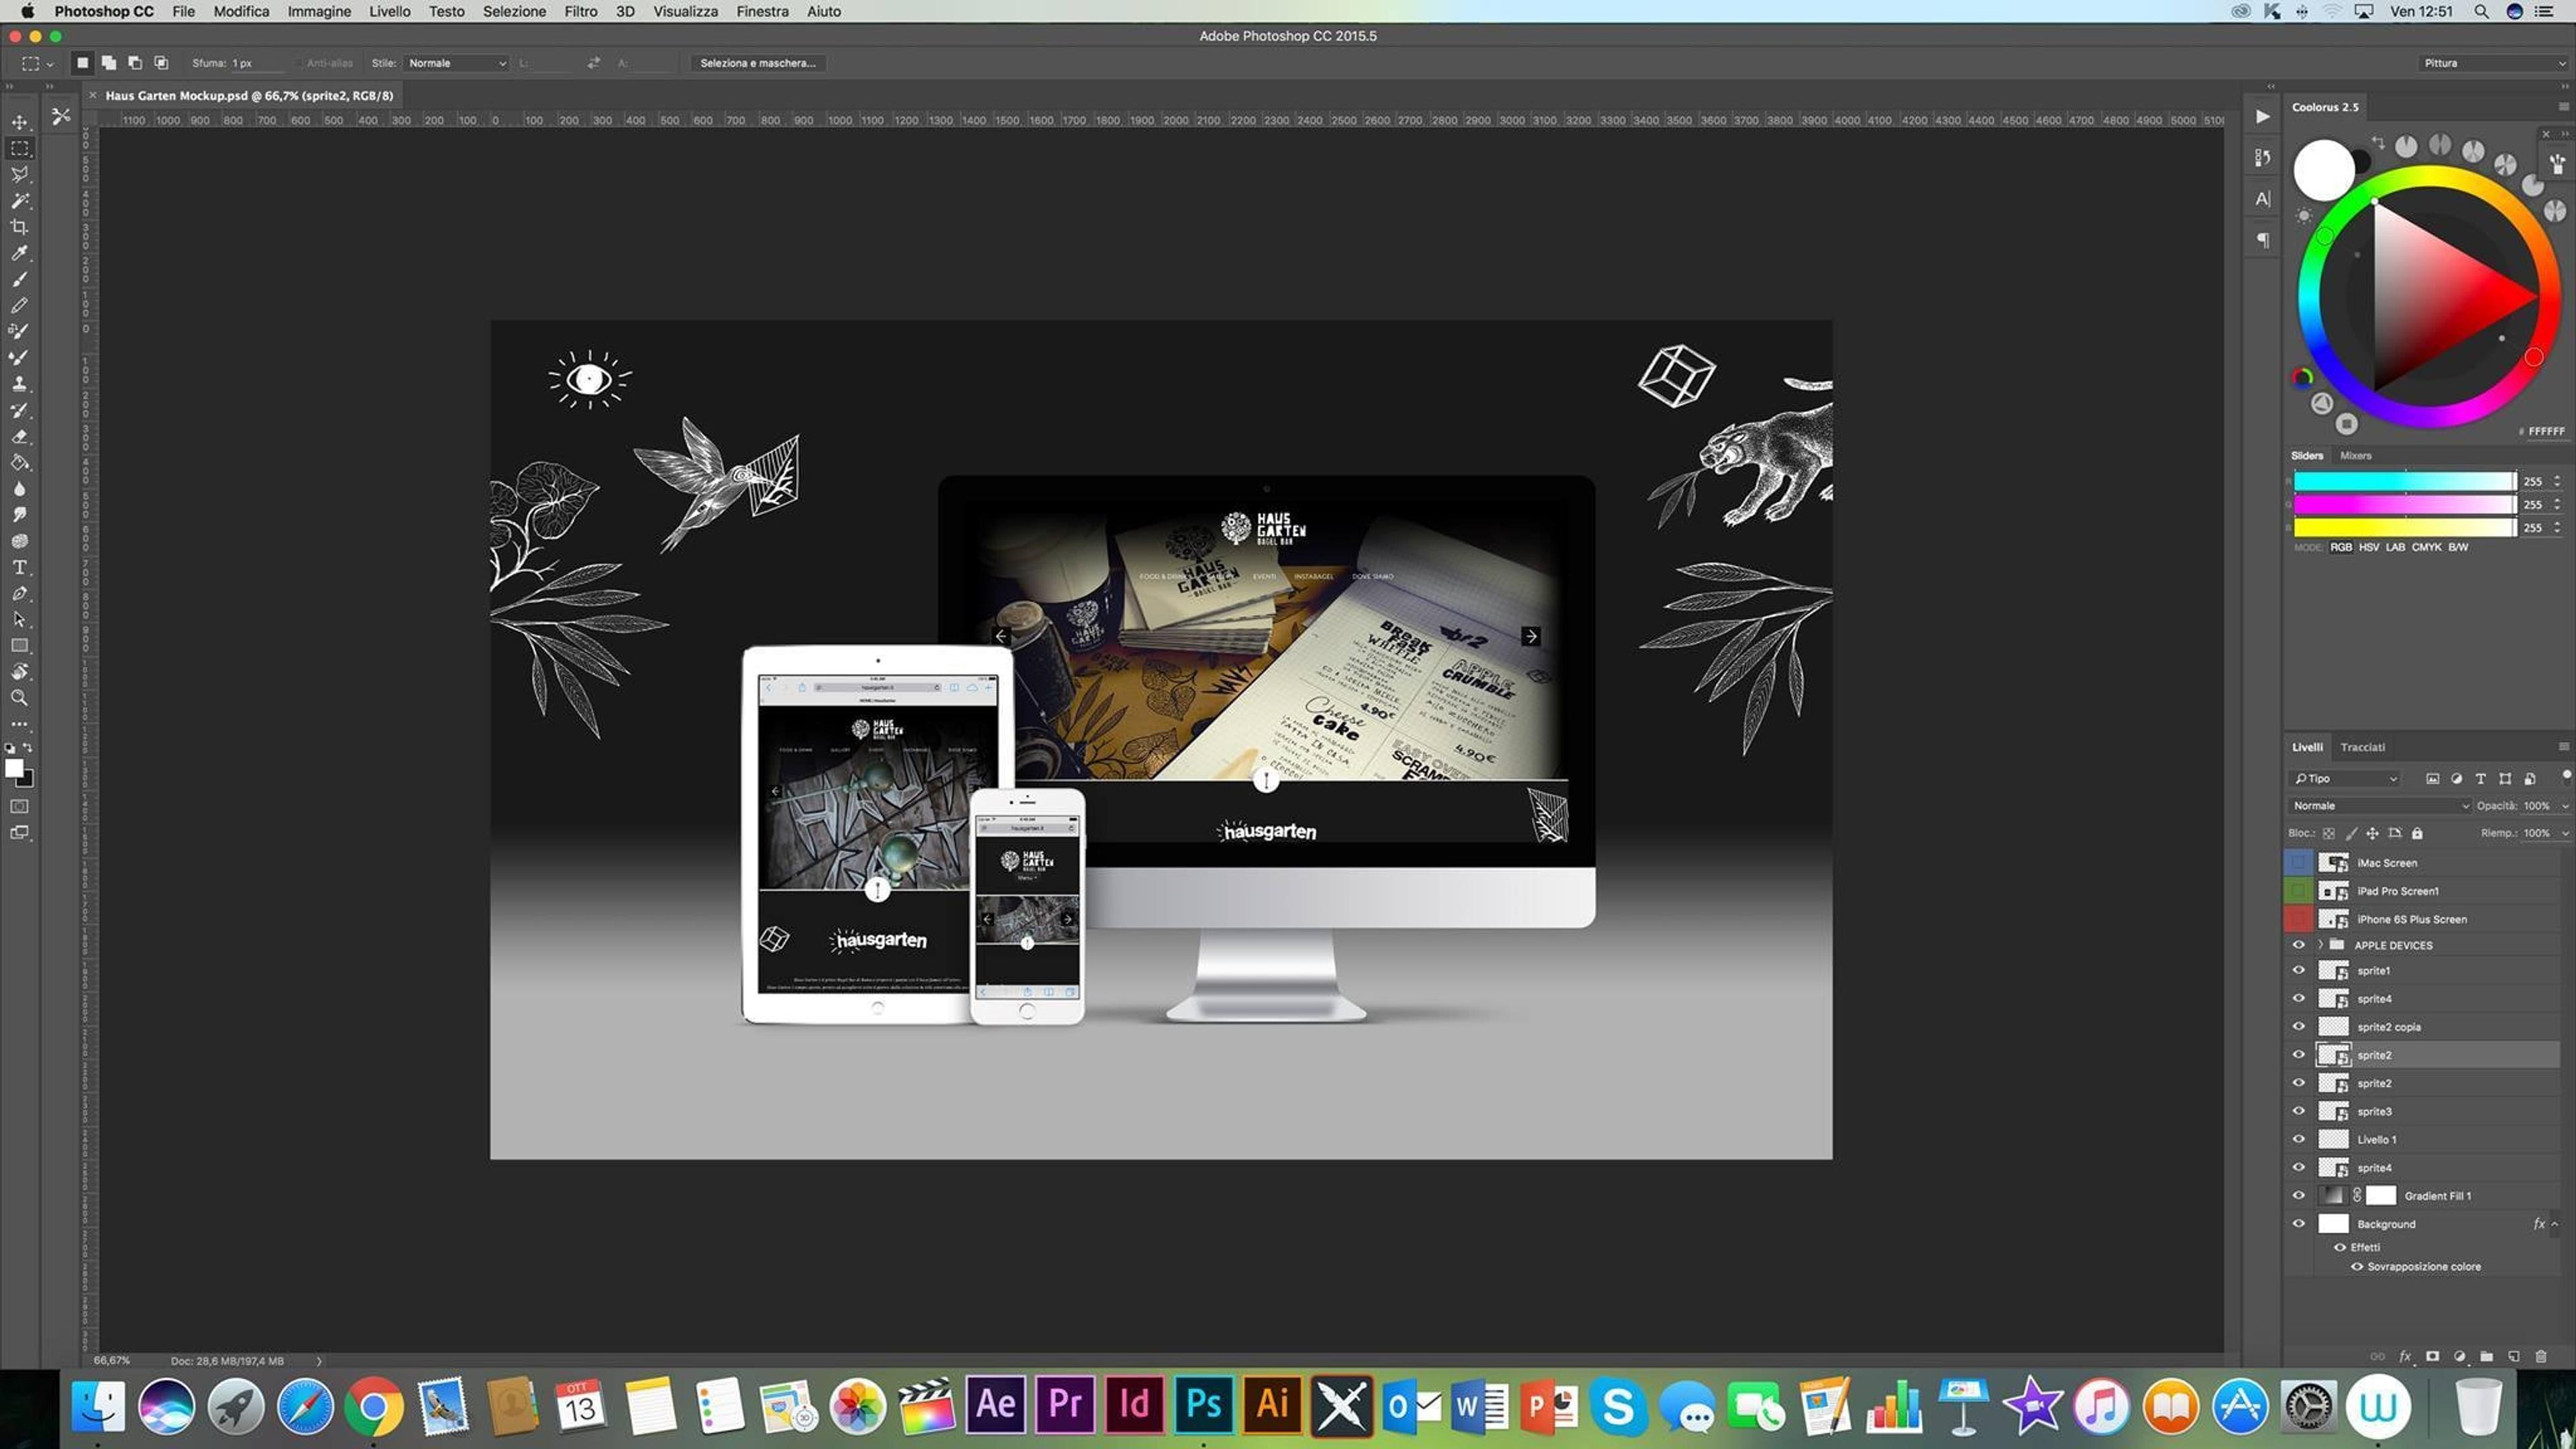2576x1449 pixels.
Task: Select the Crop tool
Action: point(19,227)
